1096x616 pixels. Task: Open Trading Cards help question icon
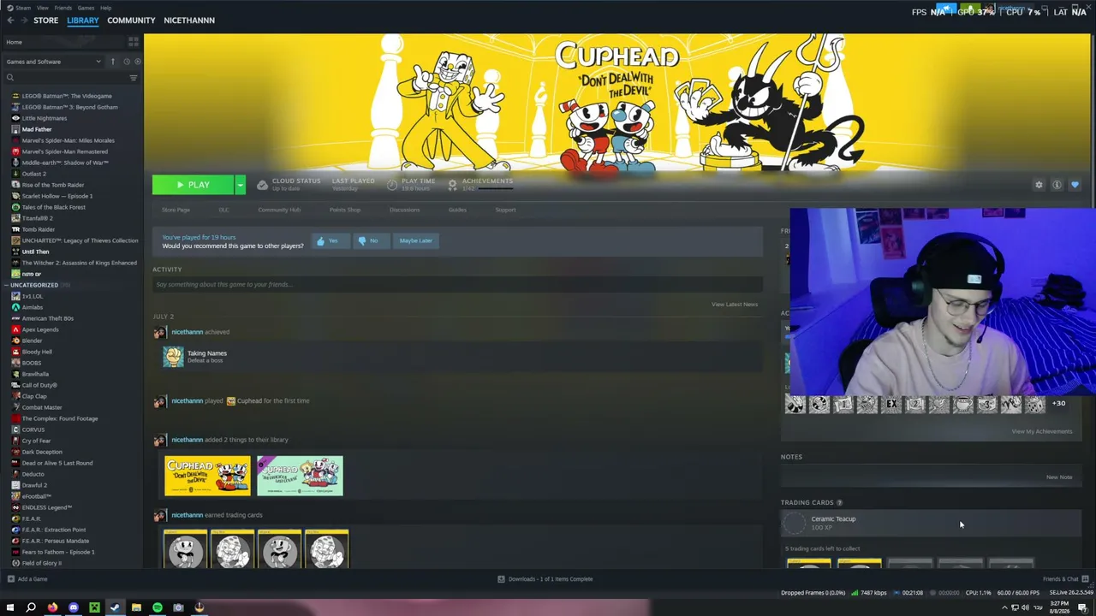[x=839, y=503]
